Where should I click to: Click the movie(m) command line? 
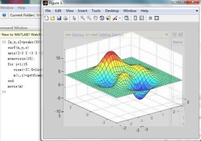point(15,87)
